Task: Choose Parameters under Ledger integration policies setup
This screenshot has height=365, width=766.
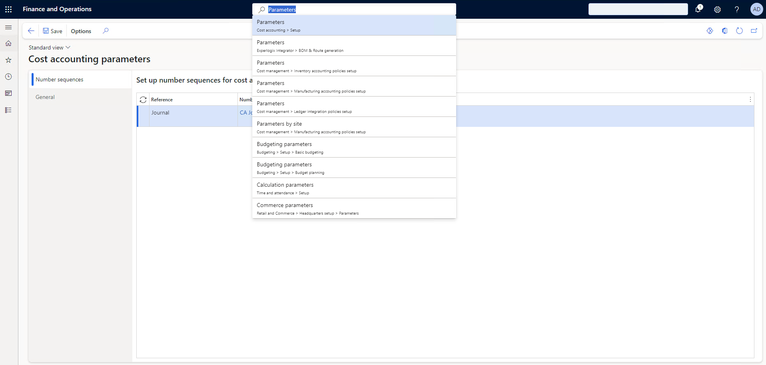Action: [x=354, y=107]
